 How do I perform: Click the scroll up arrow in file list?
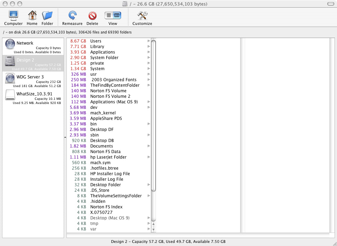coord(154,224)
